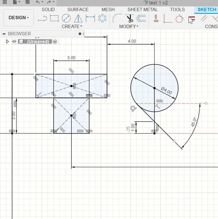Switch to the SOLID tab
Viewport: 218px width, 219px height.
pyautogui.click(x=48, y=9)
